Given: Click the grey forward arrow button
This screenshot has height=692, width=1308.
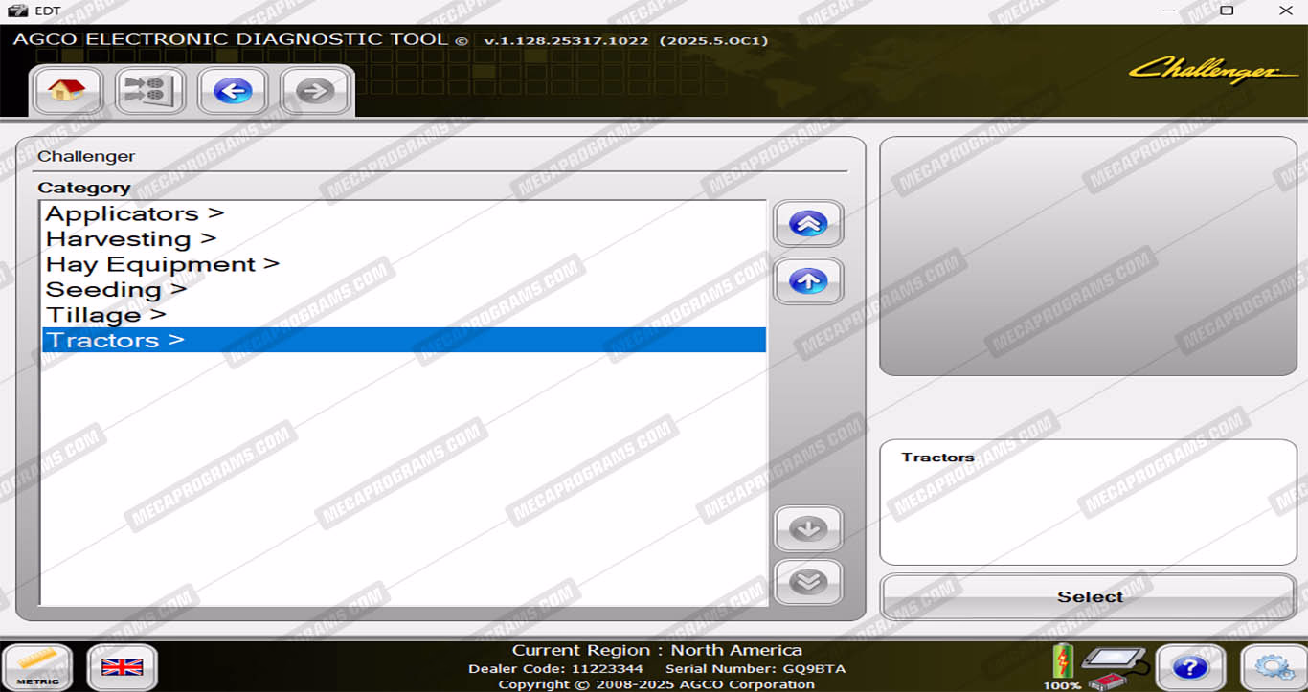Looking at the screenshot, I should [315, 91].
